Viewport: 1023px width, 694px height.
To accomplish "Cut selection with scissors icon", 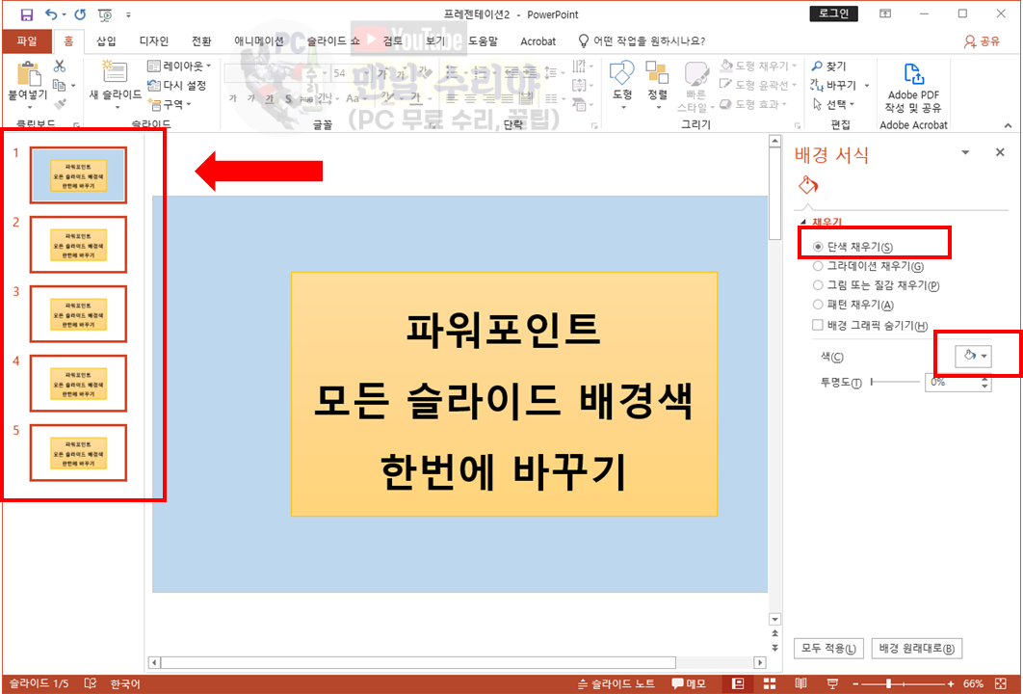I will (60, 66).
